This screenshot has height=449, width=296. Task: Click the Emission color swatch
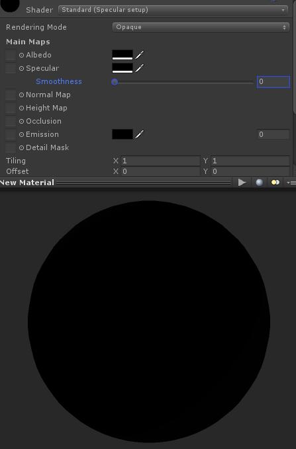(x=123, y=134)
